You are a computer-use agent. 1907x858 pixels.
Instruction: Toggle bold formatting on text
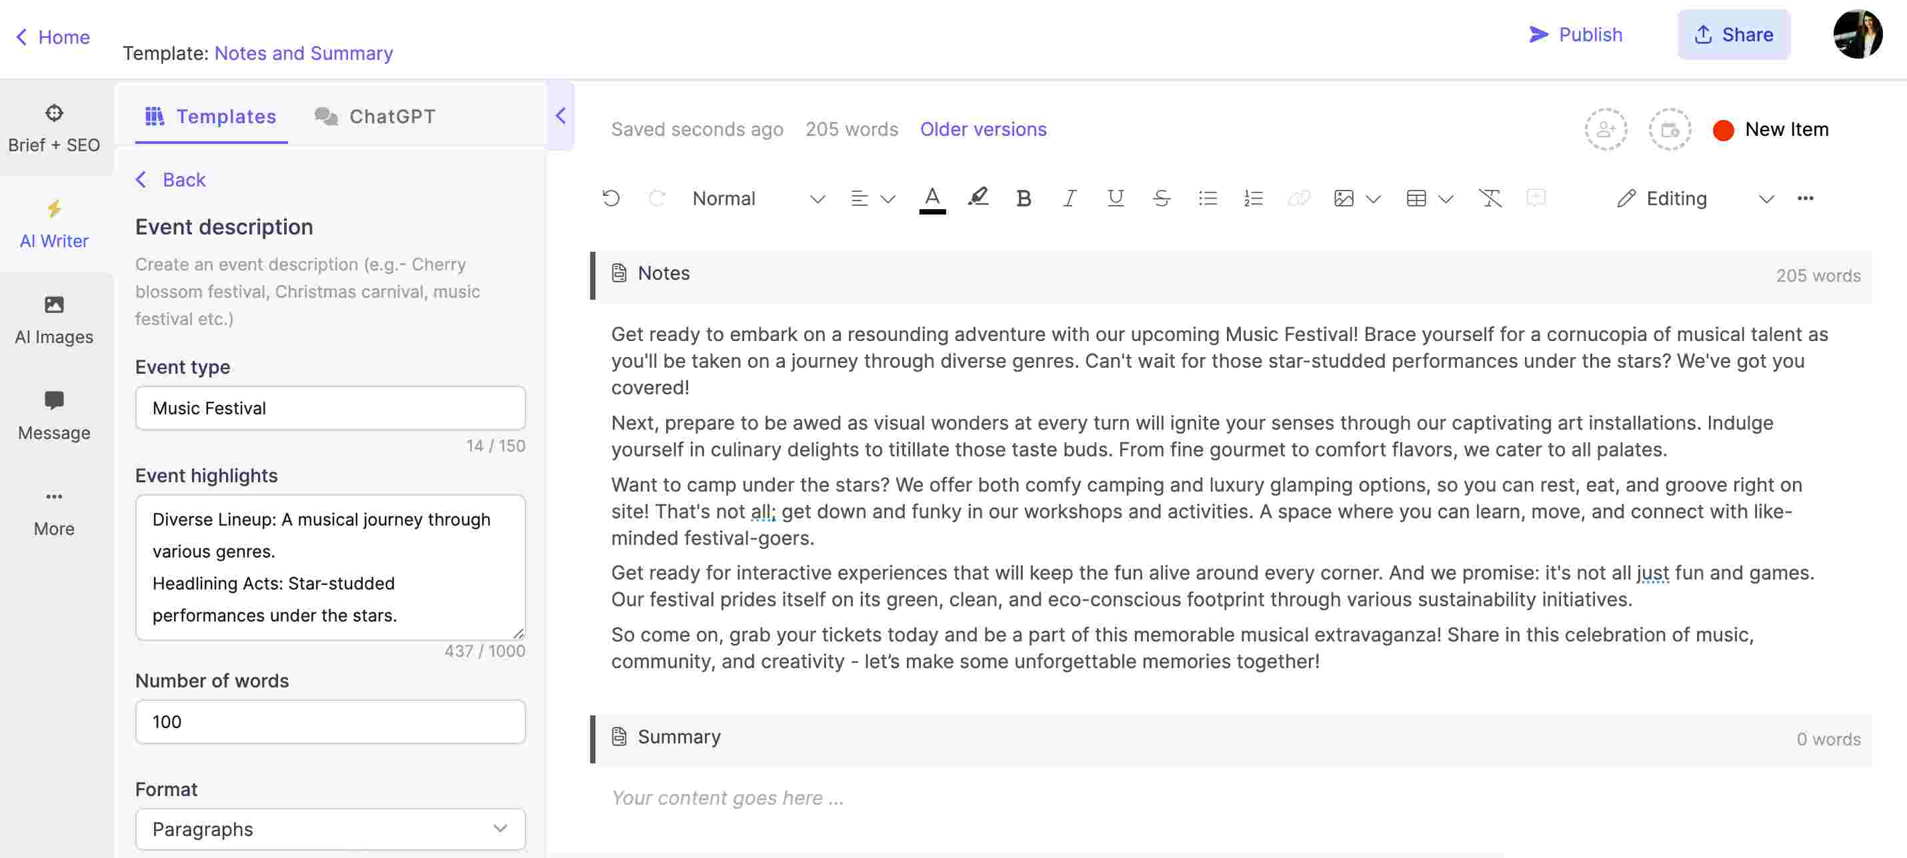pyautogui.click(x=1022, y=199)
